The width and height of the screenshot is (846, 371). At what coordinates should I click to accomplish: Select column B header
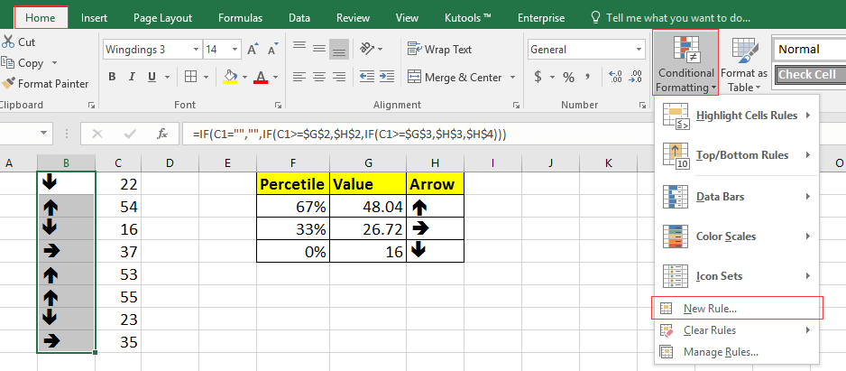[66, 162]
